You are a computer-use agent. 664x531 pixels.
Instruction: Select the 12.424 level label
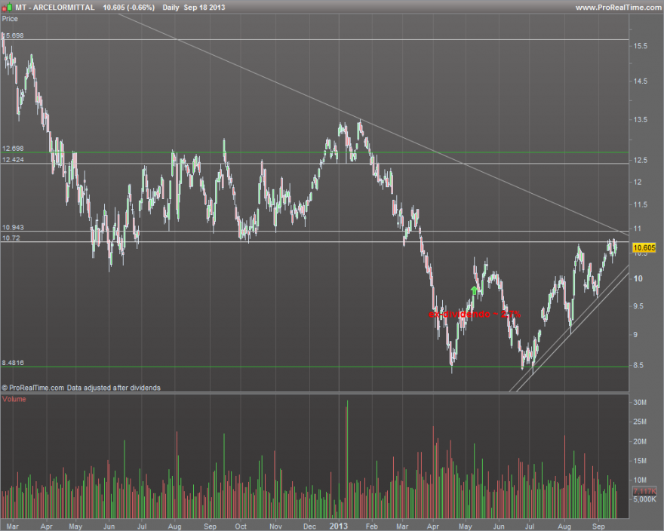click(13, 160)
